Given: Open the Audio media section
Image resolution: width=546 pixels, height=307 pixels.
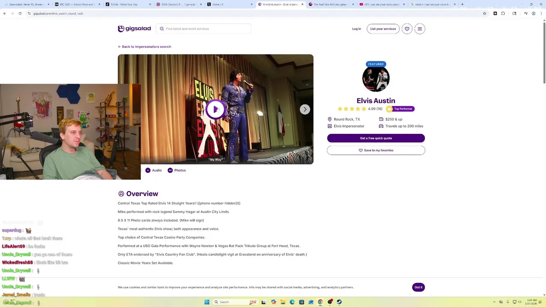Looking at the screenshot, I should tap(154, 170).
